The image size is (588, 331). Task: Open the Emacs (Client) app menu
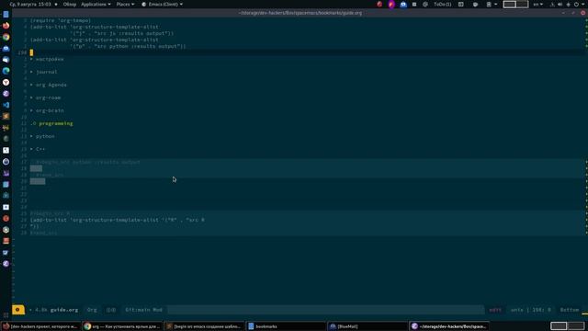162,4
